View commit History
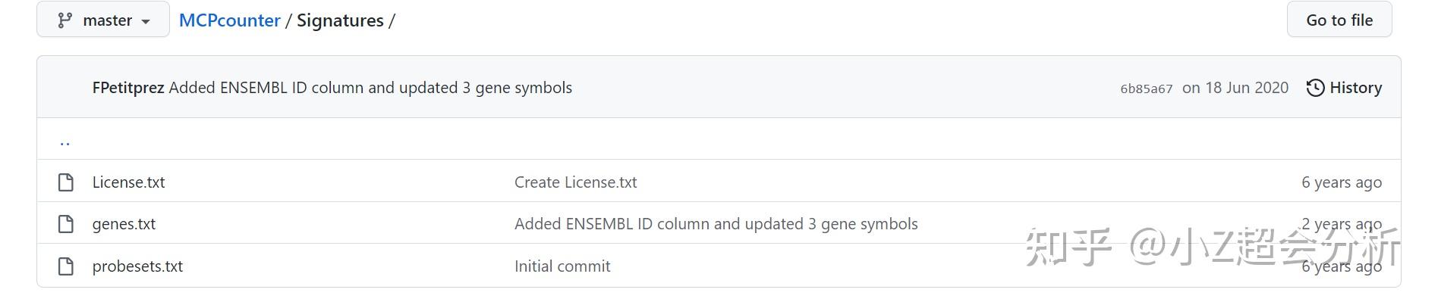The height and width of the screenshot is (305, 1438). pos(1355,88)
